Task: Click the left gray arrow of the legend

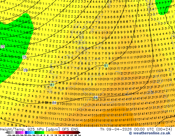Action: [x=6, y=132]
